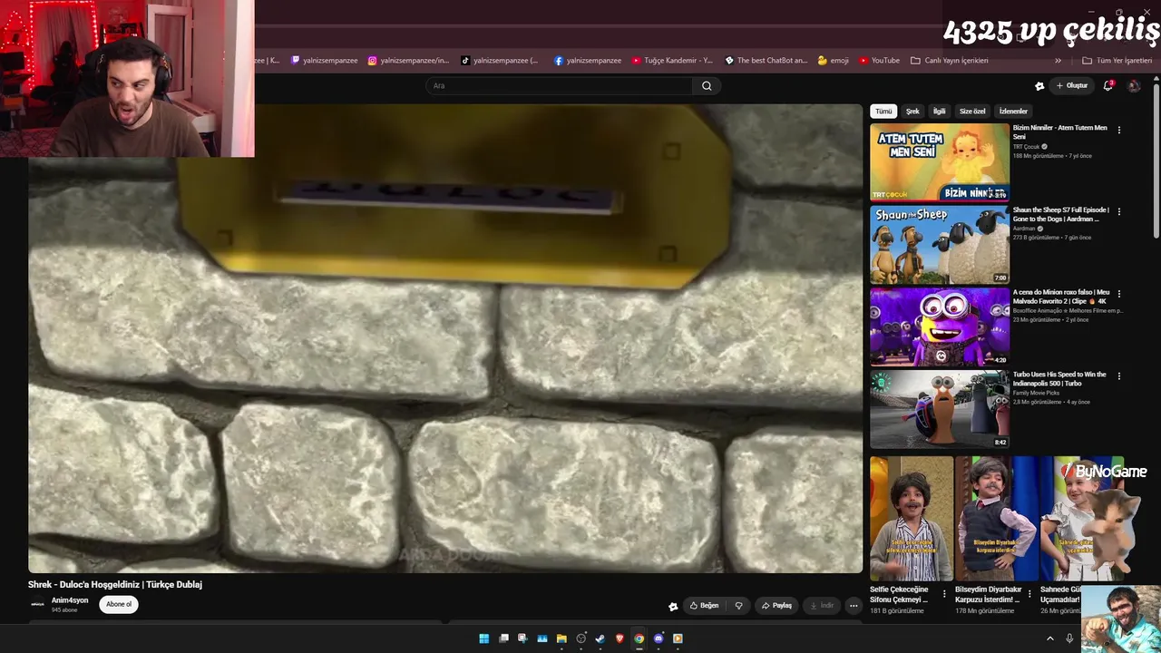
Task: Dislike the video with thumbs-down
Action: (738, 606)
